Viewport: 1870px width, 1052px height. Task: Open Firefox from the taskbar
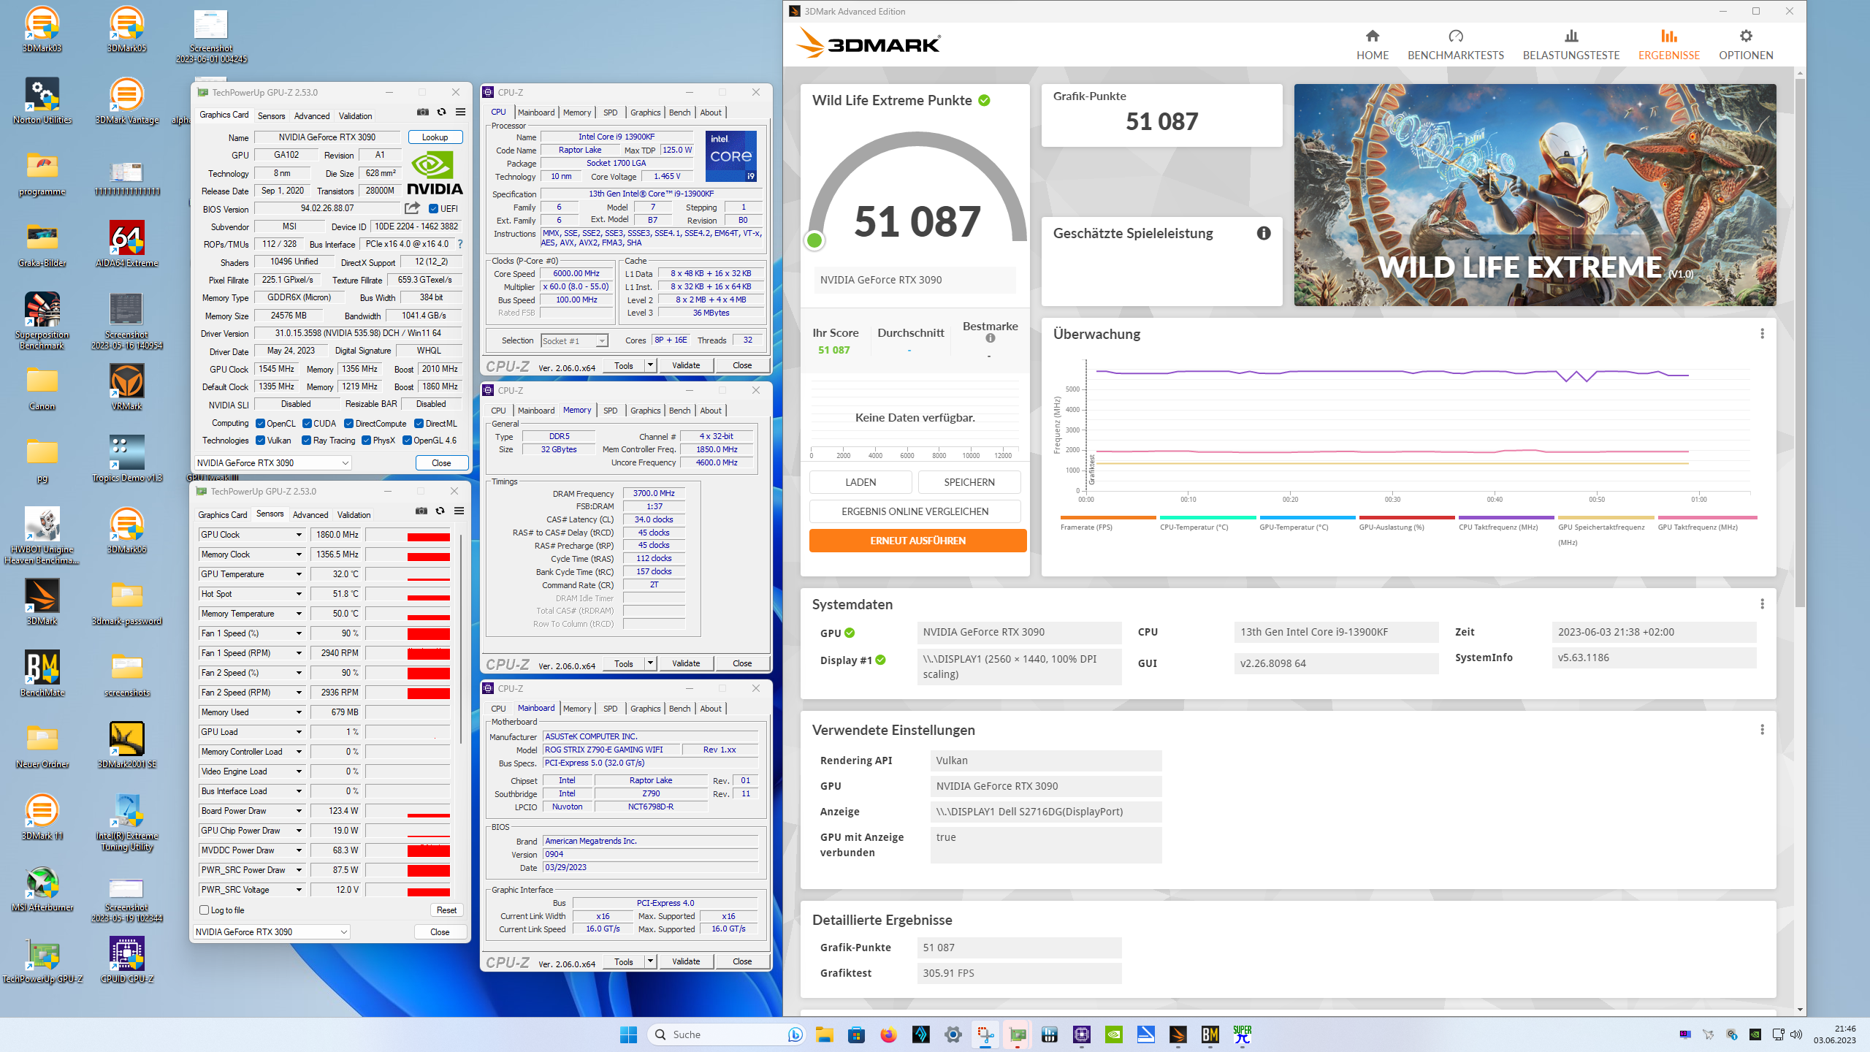click(888, 1034)
